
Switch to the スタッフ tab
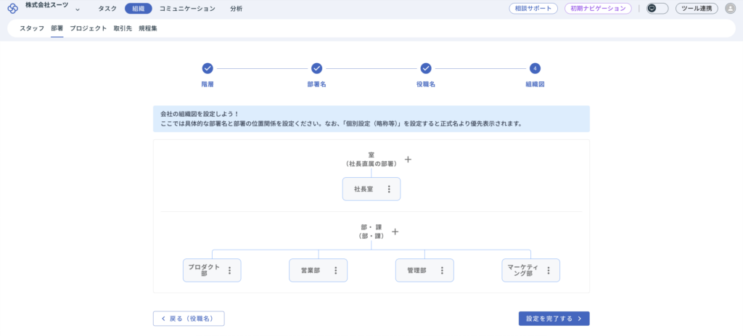[32, 28]
